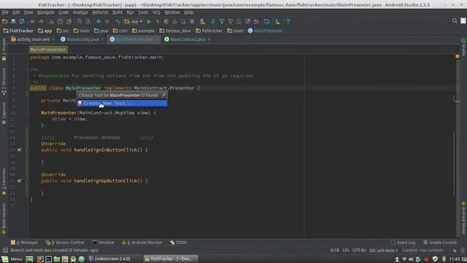Select Create New Test in the popup
467x263 pixels.
pos(122,103)
